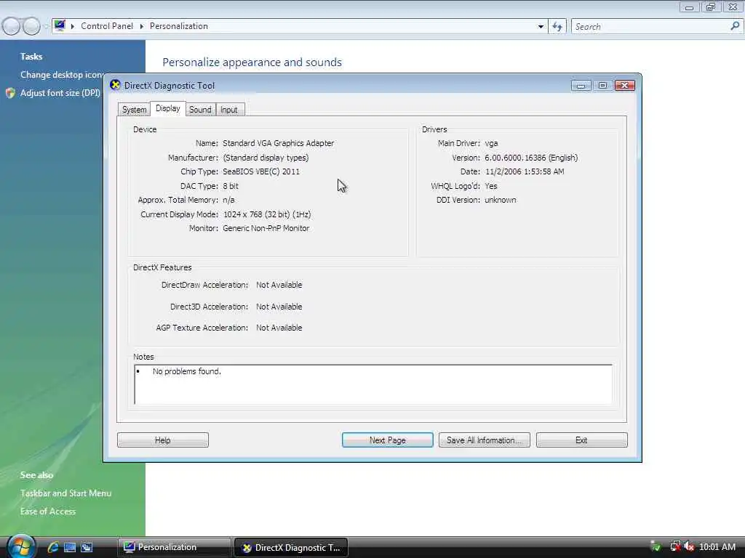Expand arrow before Personalization breadcrumb

tap(142, 26)
